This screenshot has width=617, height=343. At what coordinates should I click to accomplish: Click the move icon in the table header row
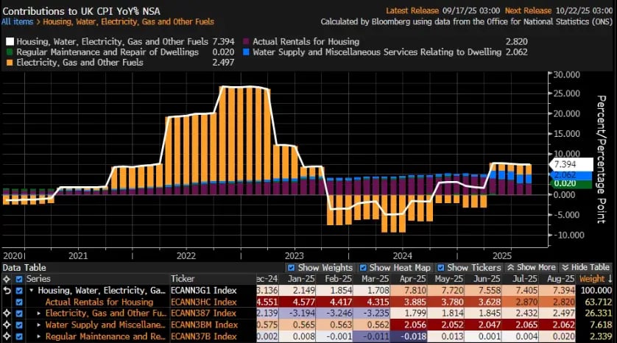coord(7,280)
